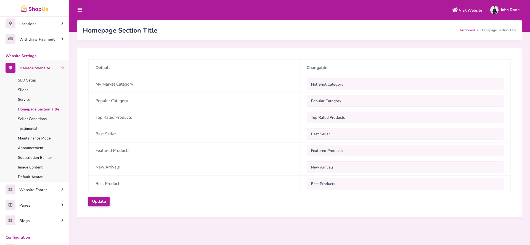
Task: Collapse the Manage Website chevron
Action: coord(62,68)
